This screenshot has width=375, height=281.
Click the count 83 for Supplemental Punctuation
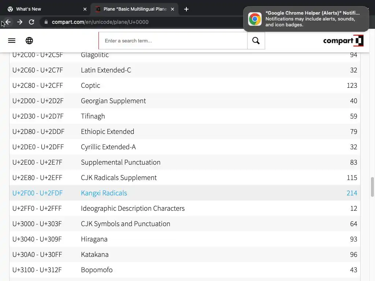[353, 162]
